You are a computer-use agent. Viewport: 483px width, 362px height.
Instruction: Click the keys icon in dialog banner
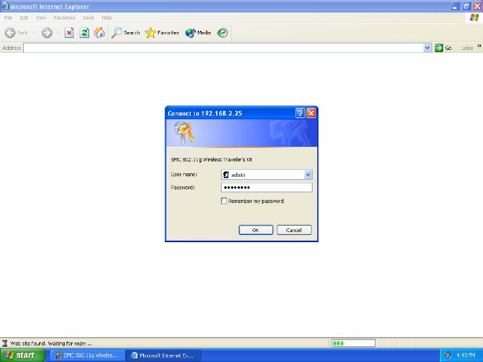(x=185, y=133)
